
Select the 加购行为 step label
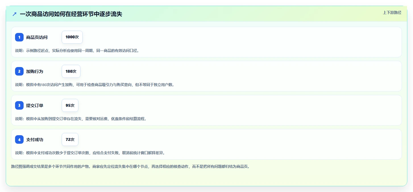[x=35, y=71]
